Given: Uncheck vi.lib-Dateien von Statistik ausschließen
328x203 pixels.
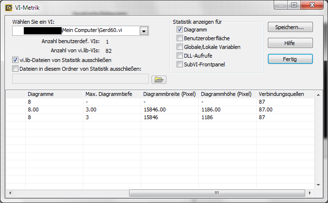Looking at the screenshot, I should click(x=15, y=60).
